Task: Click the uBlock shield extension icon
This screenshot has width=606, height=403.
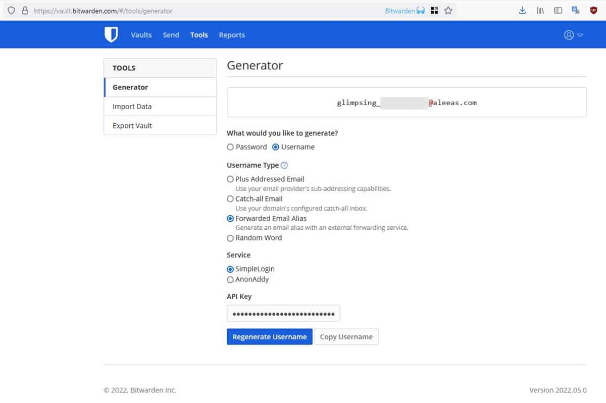Action: [594, 11]
